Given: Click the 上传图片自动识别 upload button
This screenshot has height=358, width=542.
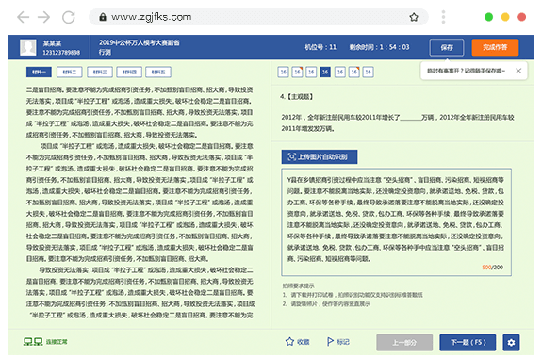Looking at the screenshot, I should point(319,157).
